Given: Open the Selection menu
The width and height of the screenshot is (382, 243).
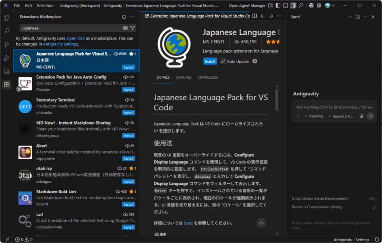Looking at the screenshot, I should pyautogui.click(x=45, y=6).
